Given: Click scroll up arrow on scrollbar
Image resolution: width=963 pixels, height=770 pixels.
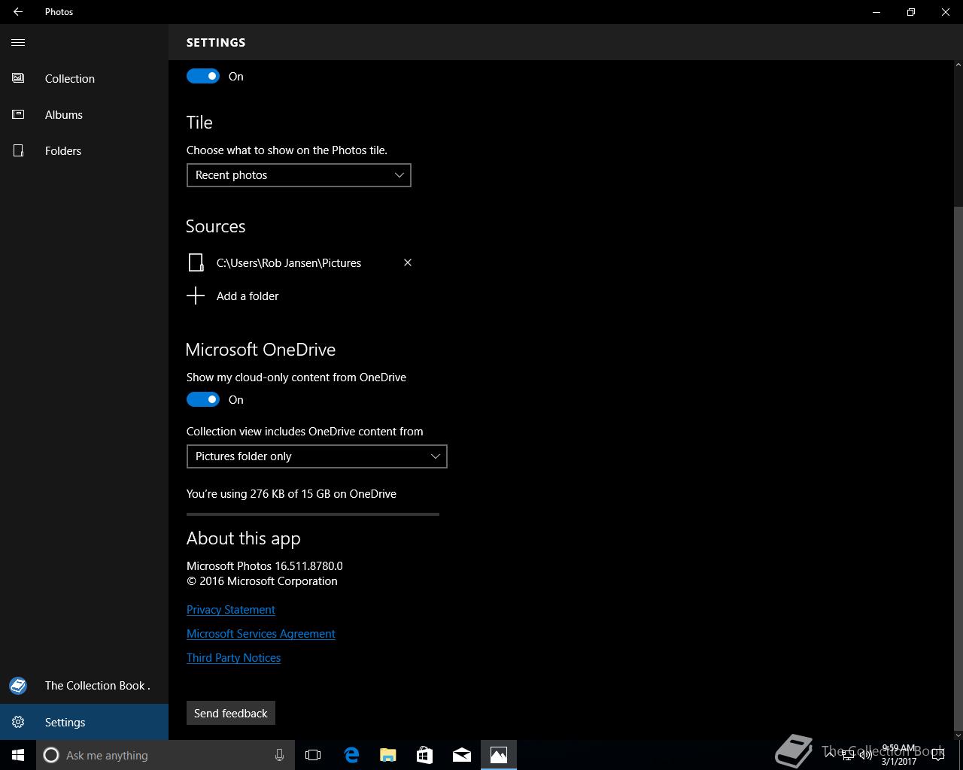Looking at the screenshot, I should [958, 66].
